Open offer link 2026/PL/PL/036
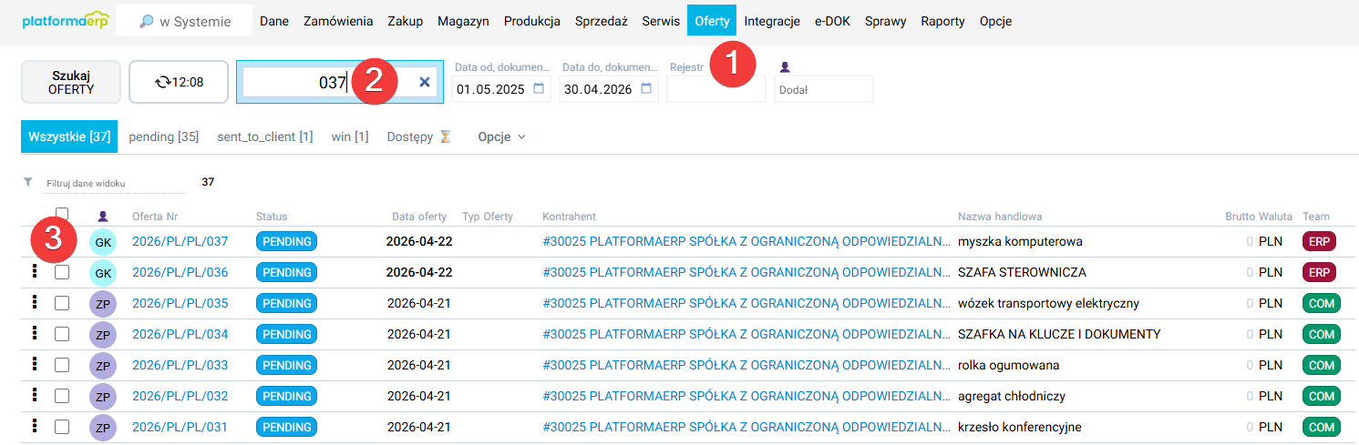 [x=180, y=273]
